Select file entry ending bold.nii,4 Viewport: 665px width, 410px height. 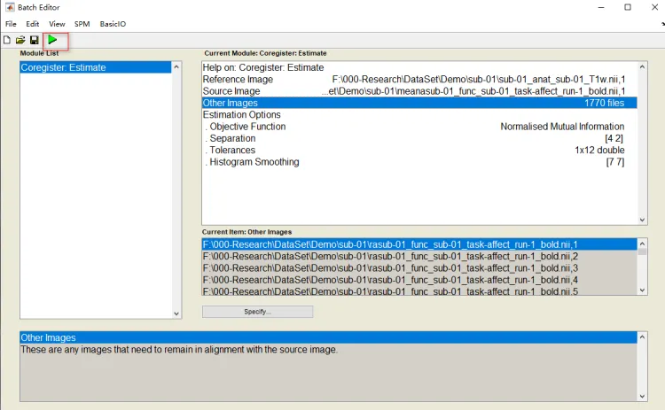[419, 280]
